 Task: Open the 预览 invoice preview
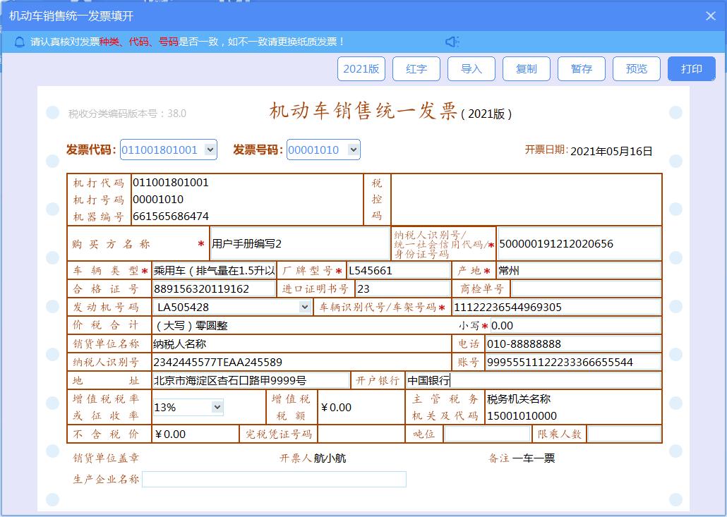(637, 68)
